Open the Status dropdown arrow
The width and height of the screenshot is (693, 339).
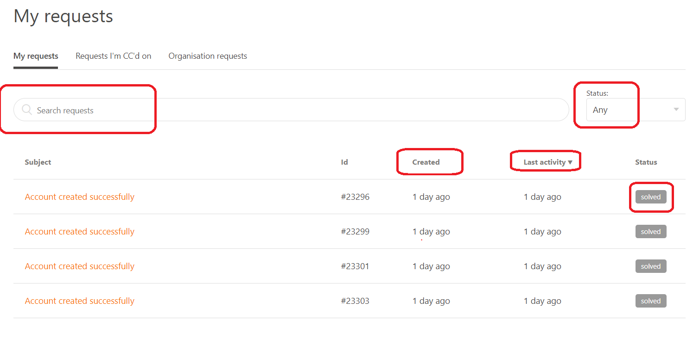pyautogui.click(x=676, y=110)
